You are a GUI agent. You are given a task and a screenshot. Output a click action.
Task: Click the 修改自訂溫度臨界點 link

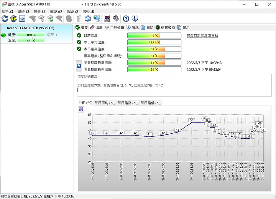202,36
